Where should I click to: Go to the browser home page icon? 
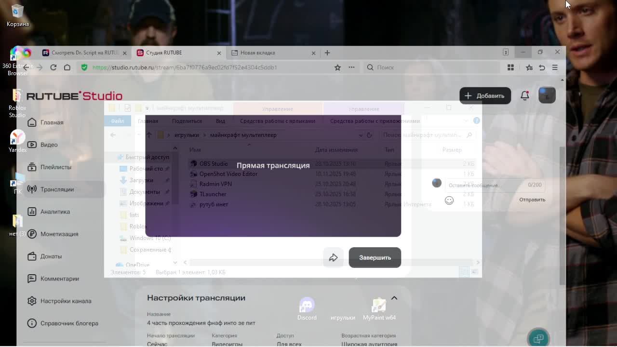pos(67,67)
